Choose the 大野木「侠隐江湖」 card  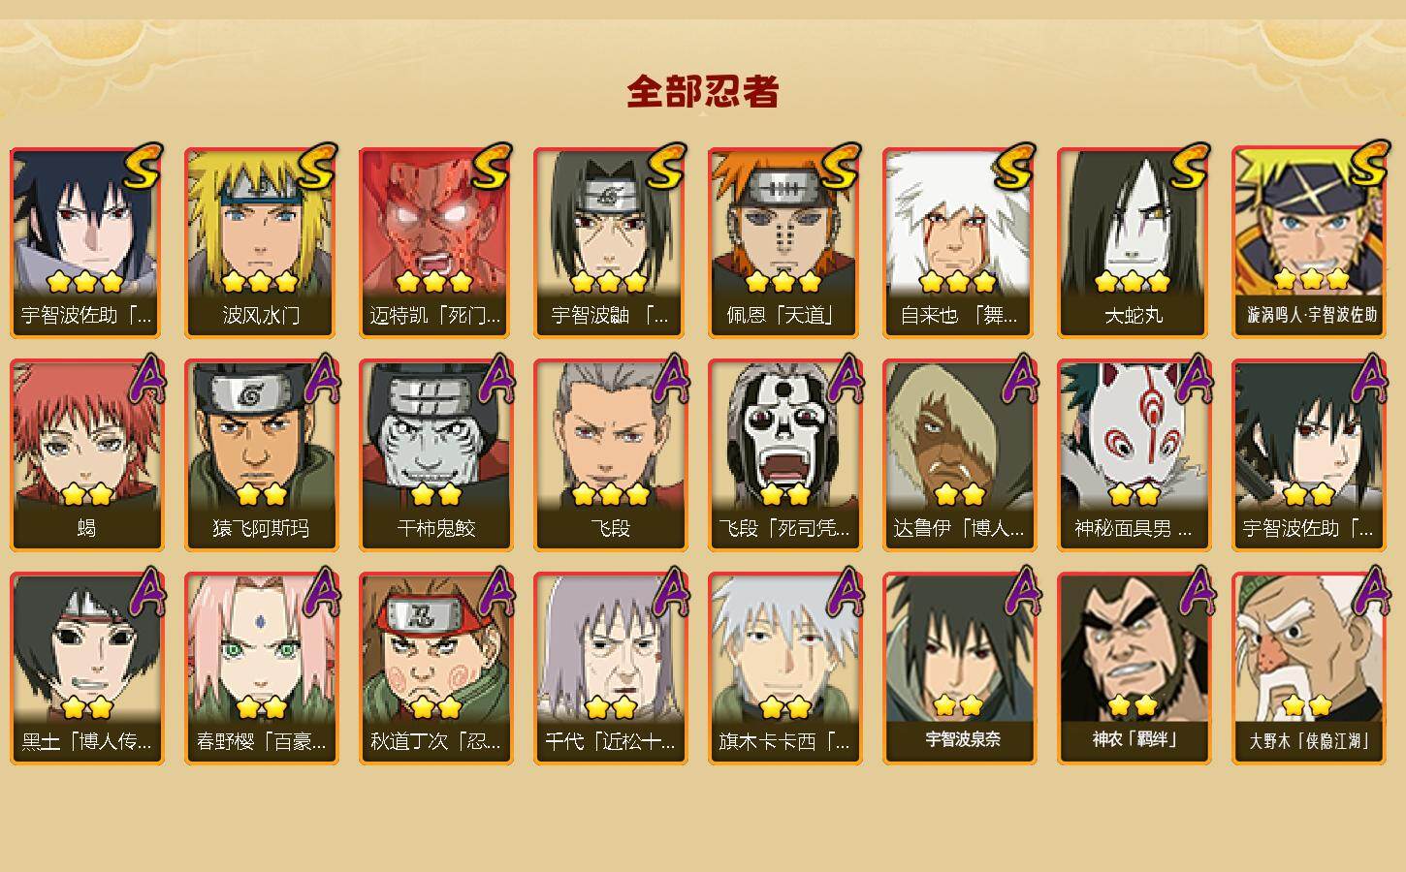[x=1308, y=669]
